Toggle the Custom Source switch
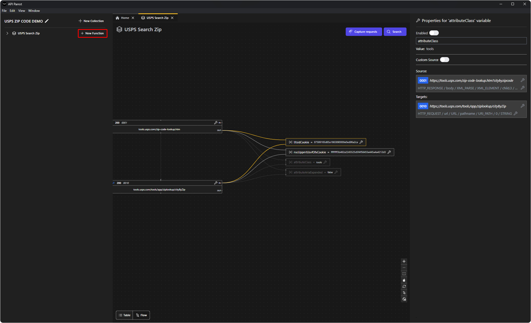The width and height of the screenshot is (531, 323). (444, 60)
